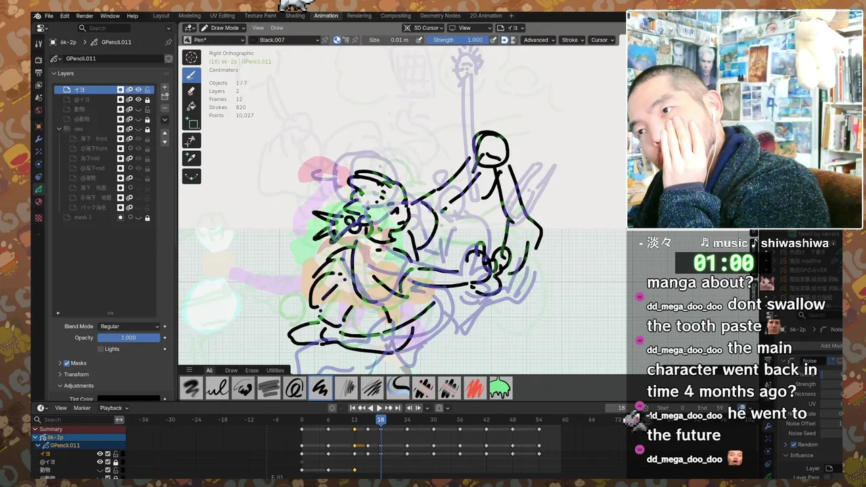Image resolution: width=866 pixels, height=487 pixels.
Task: Select the green dripping brush thumbnail
Action: [500, 388]
